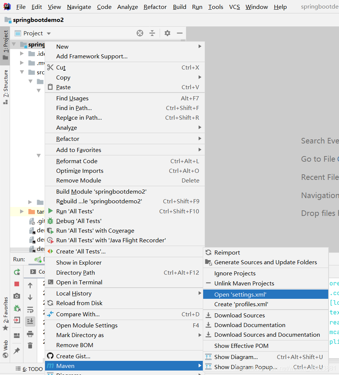The width and height of the screenshot is (339, 375).
Task: Open the 1: Project tool window tab
Action: click(x=5, y=45)
